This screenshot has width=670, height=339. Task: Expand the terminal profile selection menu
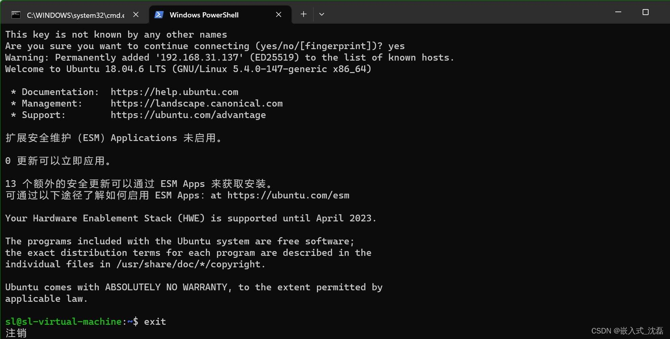321,14
